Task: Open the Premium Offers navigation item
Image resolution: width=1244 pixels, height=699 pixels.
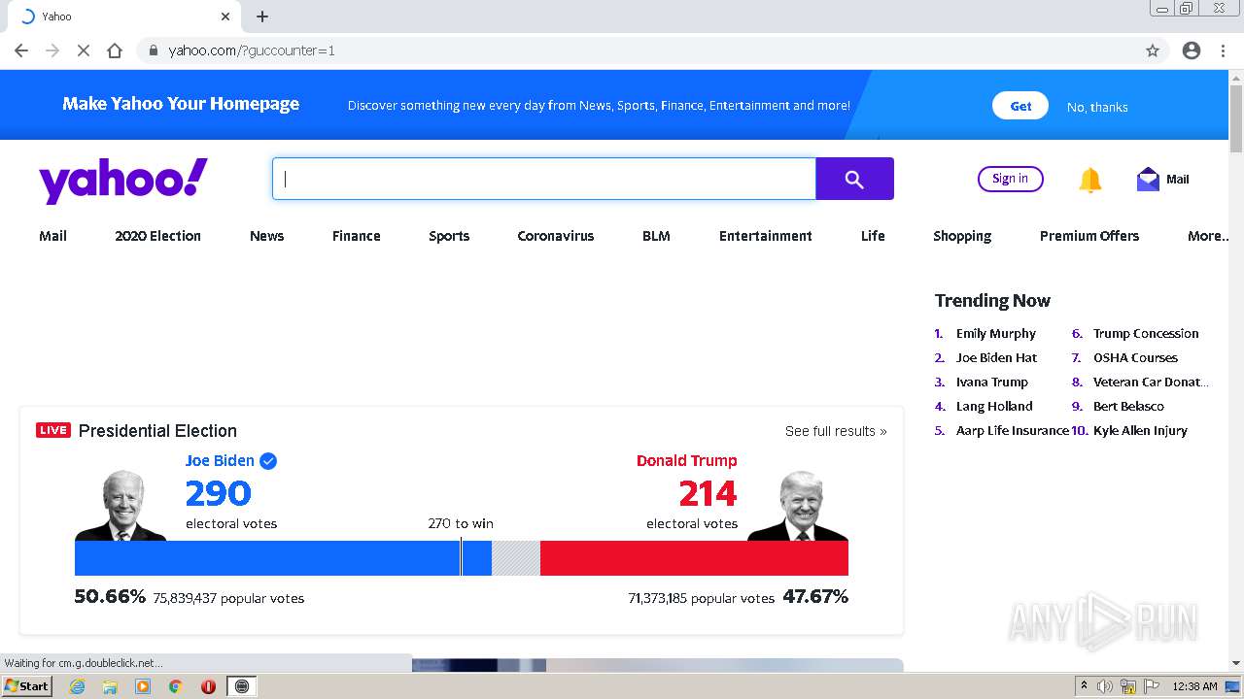Action: (1089, 236)
